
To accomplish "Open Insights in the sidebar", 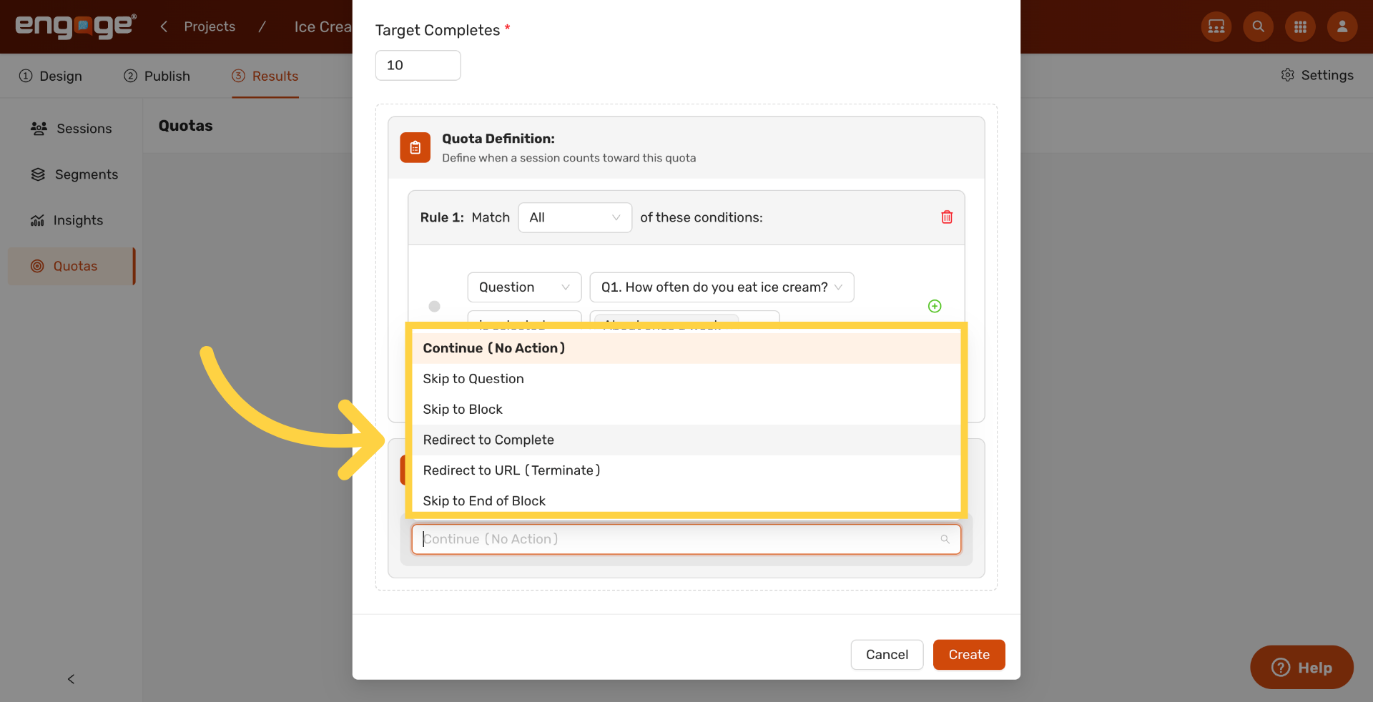I will pyautogui.click(x=71, y=220).
